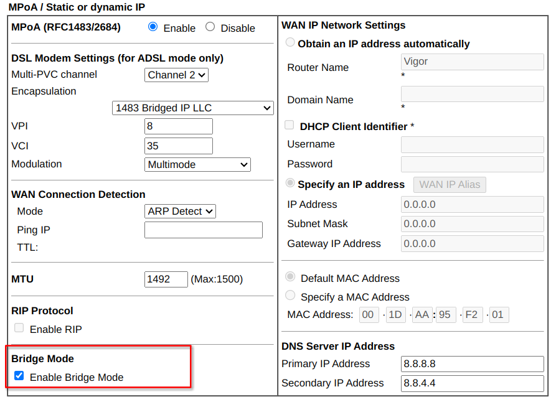Select Default MAC Address radio

[290, 277]
